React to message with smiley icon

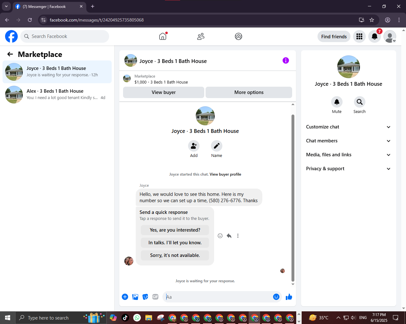point(220,236)
